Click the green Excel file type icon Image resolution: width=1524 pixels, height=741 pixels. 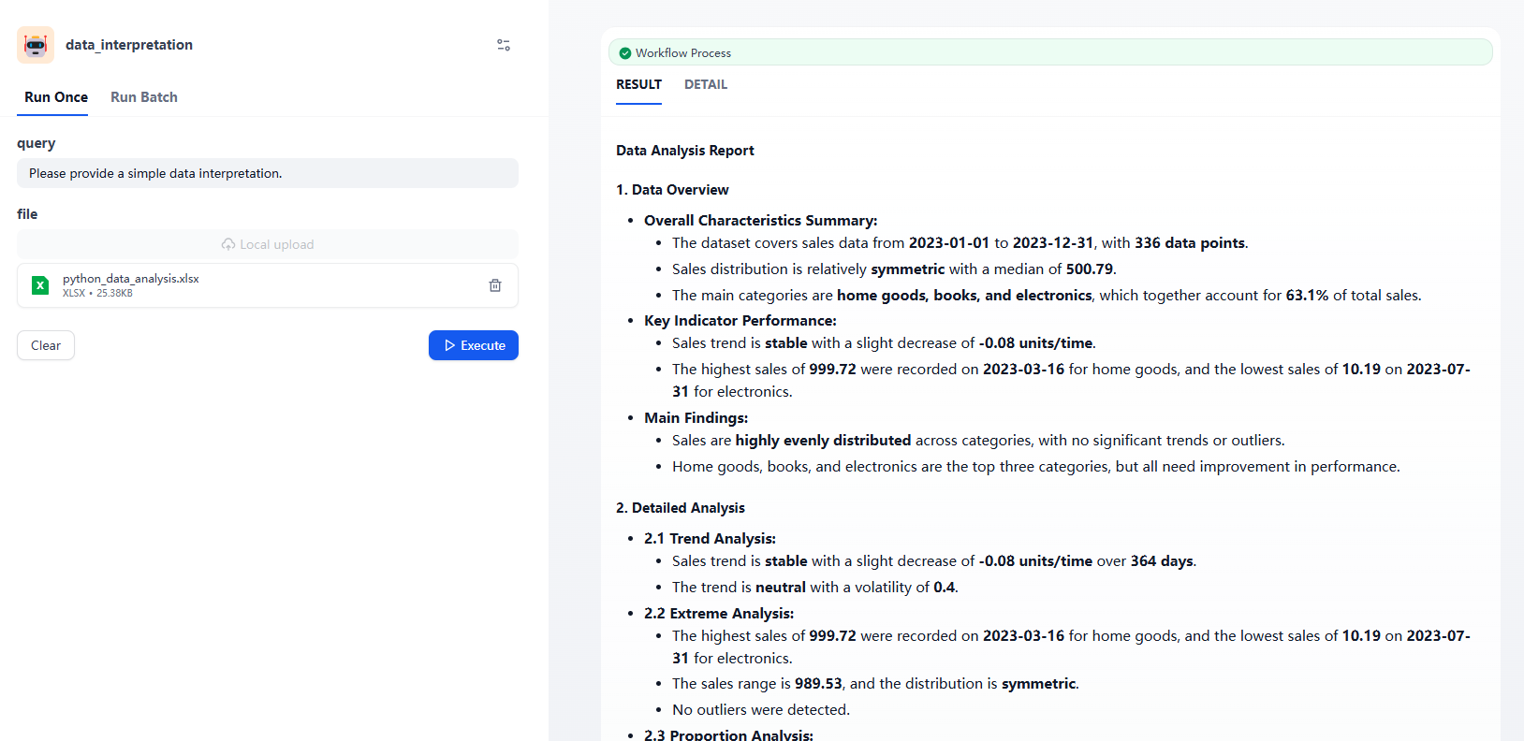40,285
